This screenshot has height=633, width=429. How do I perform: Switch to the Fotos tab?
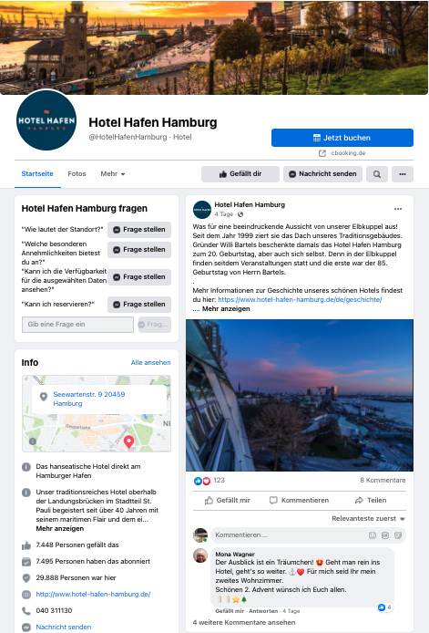click(x=77, y=173)
